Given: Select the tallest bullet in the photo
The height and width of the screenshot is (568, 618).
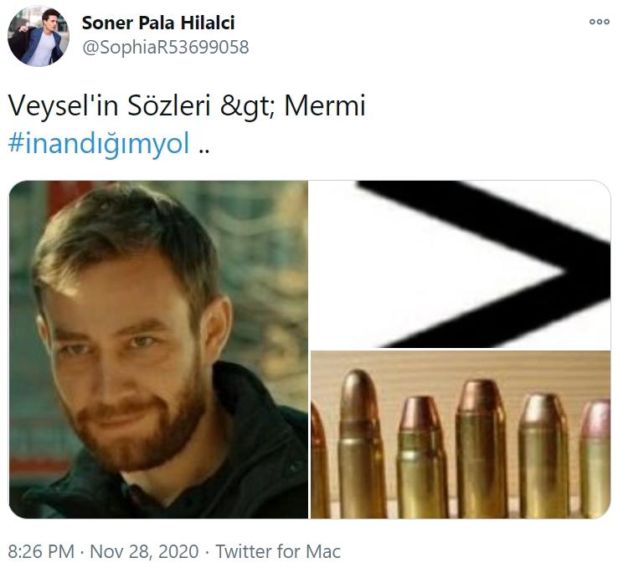Looking at the screenshot, I should [x=360, y=443].
